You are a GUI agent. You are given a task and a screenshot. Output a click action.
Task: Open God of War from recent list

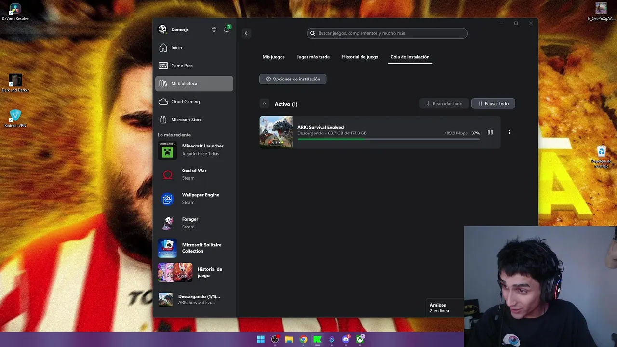pos(194,174)
